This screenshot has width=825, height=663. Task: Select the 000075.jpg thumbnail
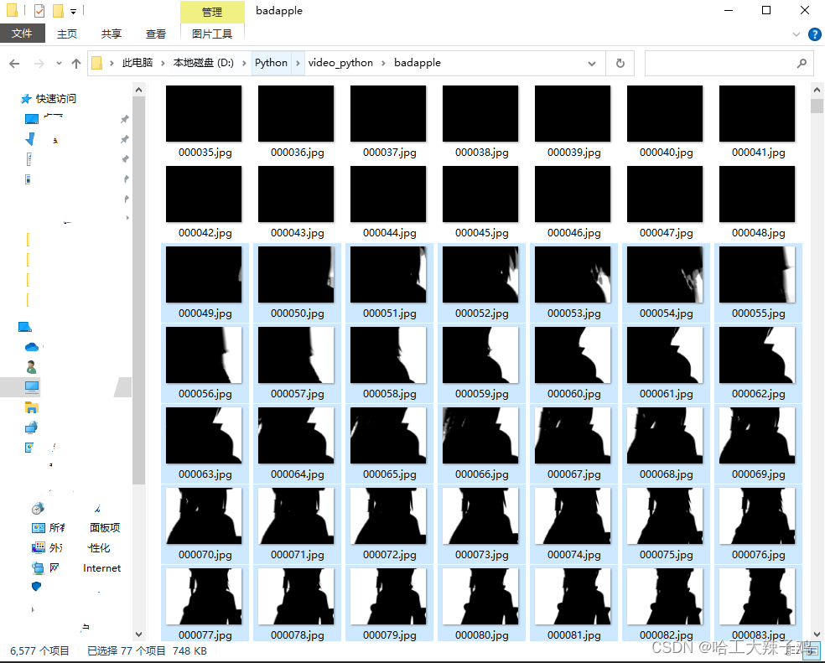point(665,516)
